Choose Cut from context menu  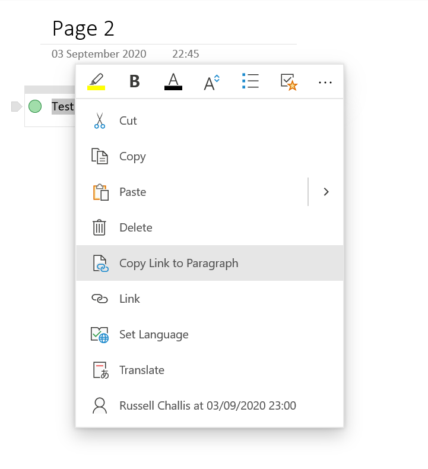(x=210, y=121)
